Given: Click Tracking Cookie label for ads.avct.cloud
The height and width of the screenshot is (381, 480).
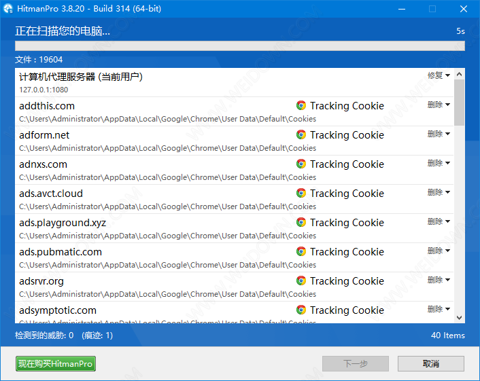Looking at the screenshot, I should (x=347, y=194).
